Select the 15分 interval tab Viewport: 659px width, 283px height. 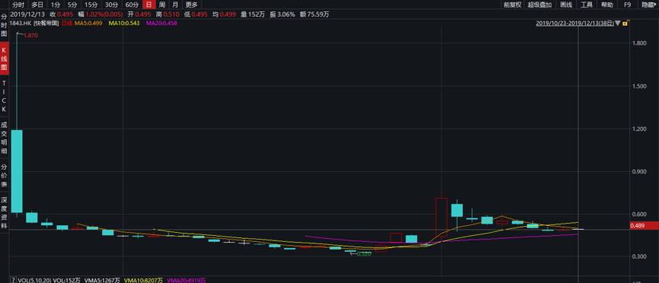[91, 5]
